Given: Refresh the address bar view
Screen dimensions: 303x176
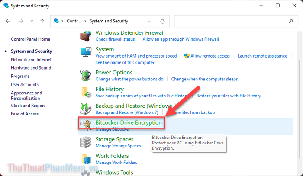Looking at the screenshot, I should 162,21.
